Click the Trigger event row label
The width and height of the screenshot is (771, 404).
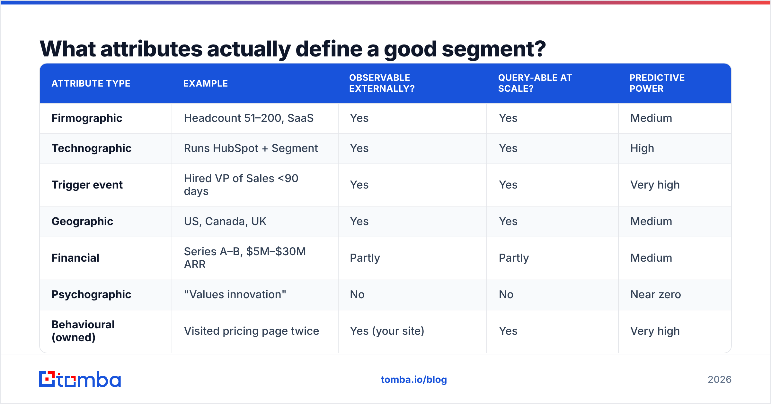[x=87, y=185]
